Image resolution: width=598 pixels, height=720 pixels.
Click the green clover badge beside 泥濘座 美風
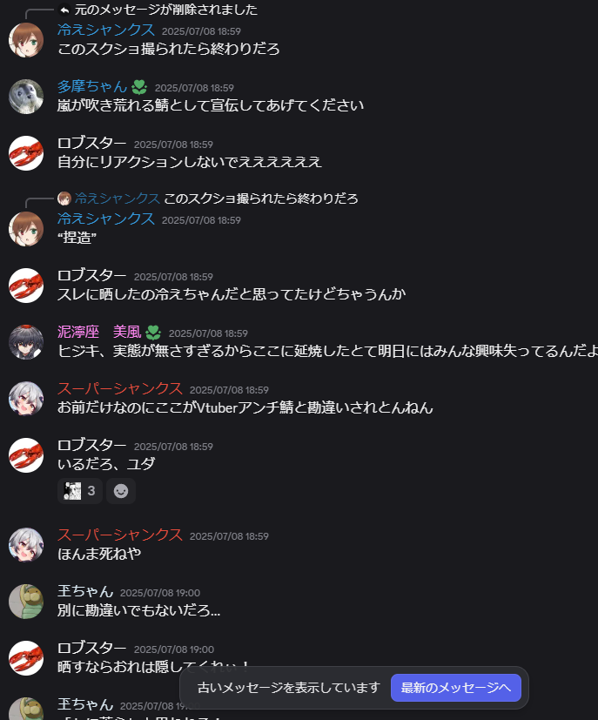pos(153,333)
